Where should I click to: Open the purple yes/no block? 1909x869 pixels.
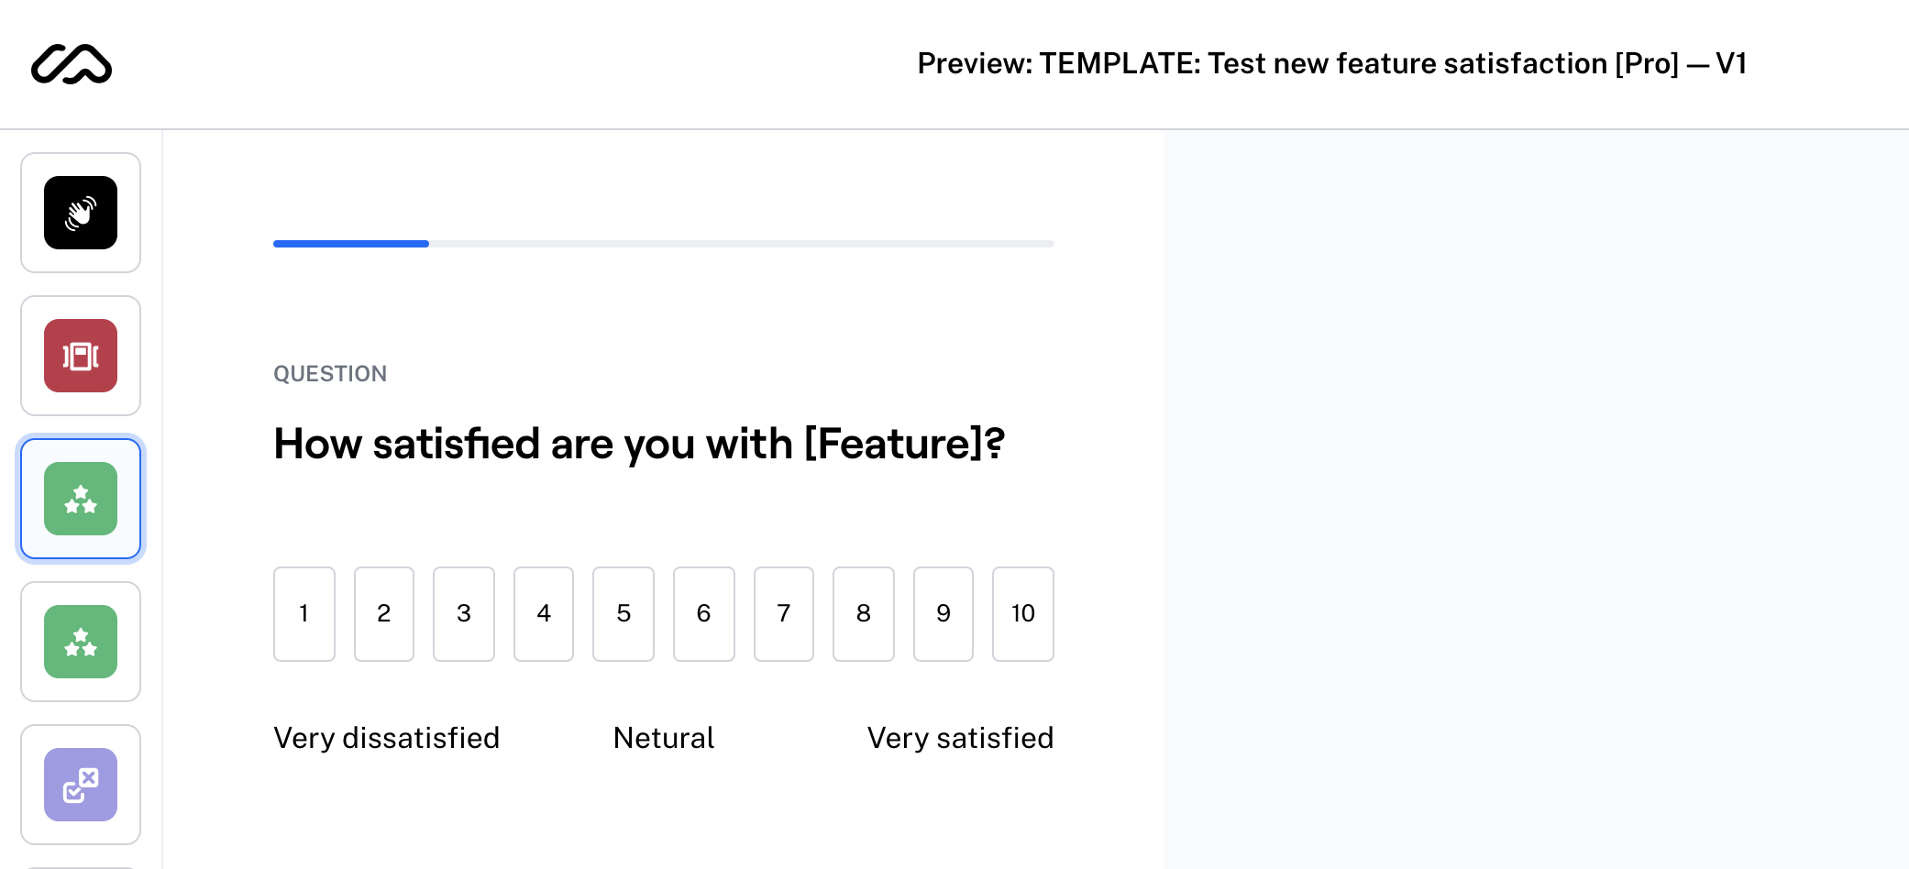(x=81, y=785)
